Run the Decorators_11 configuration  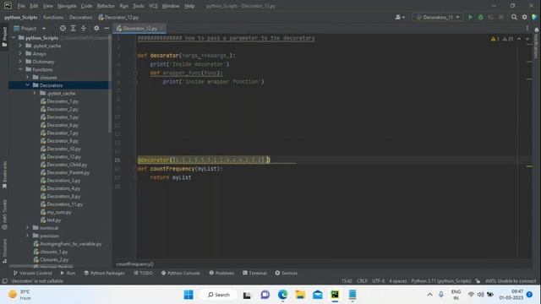pyautogui.click(x=470, y=17)
